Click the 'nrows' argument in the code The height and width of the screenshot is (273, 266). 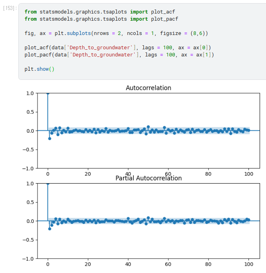pyautogui.click(x=101, y=33)
